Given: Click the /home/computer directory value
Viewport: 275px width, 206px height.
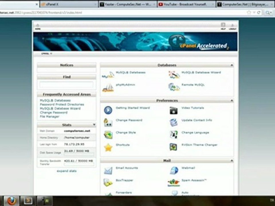Looking at the screenshot, I should pos(77,138).
